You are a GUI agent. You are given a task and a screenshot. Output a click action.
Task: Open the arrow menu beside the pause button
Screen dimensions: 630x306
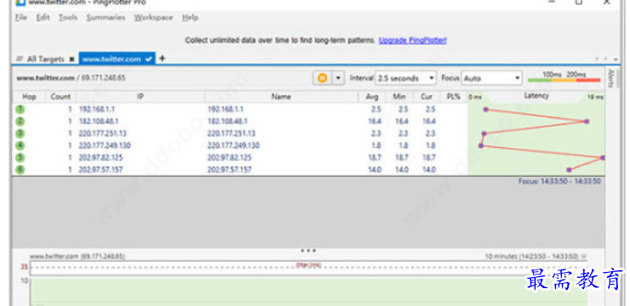338,78
